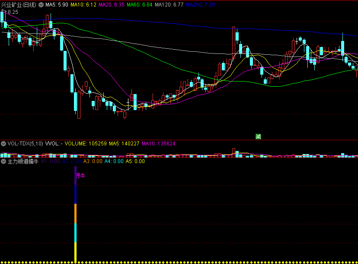Select the MA120: 6.77 label

pos(169,5)
